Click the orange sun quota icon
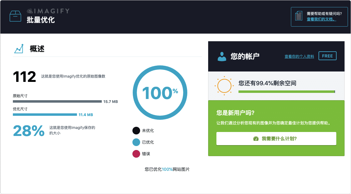The height and width of the screenshot is (194, 351). (224, 86)
